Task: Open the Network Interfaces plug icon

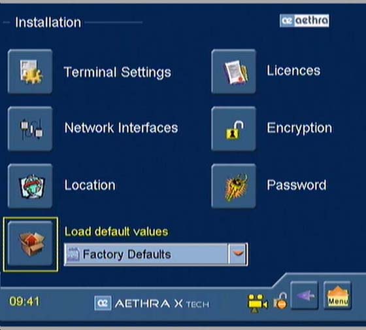Action: (x=30, y=129)
